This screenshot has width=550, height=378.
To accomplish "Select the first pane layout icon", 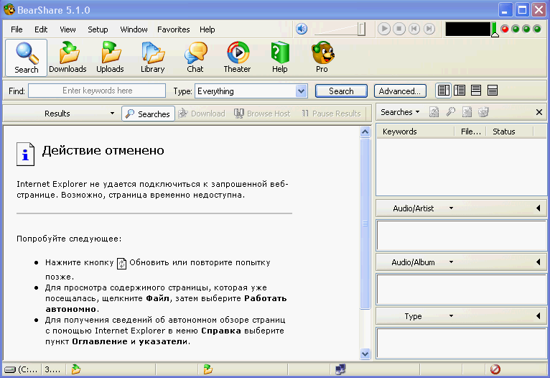I will [443, 91].
